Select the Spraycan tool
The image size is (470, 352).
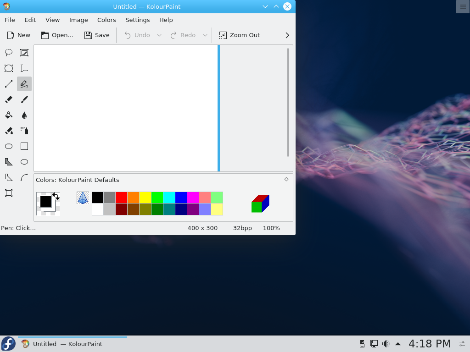pos(24,131)
